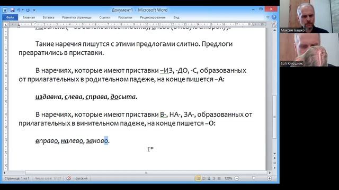Viewport: 339px width, 190px height.
Task: Click the word 'вправо' in the document
Action: [x=47, y=141]
